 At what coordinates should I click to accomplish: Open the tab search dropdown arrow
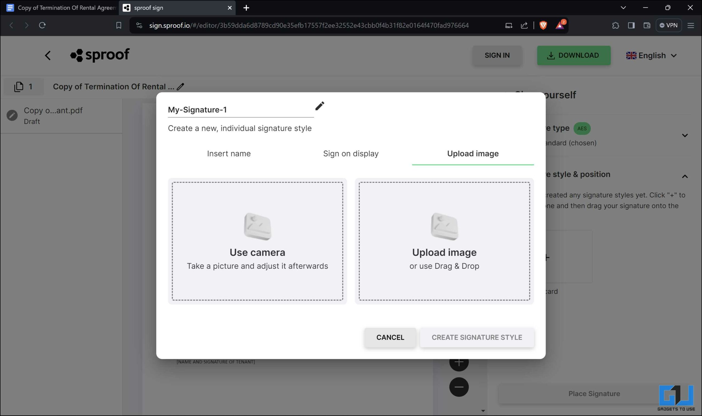(x=623, y=8)
